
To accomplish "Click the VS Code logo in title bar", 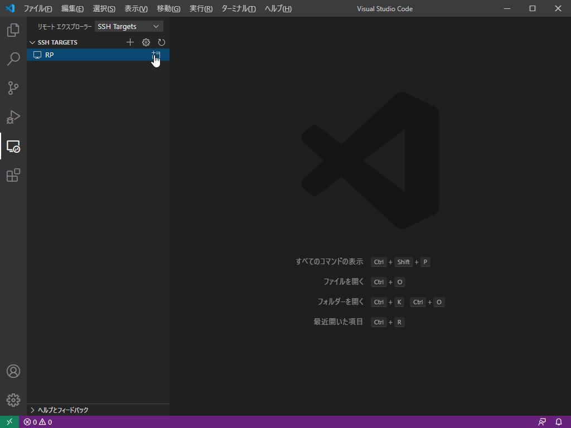I will click(x=10, y=8).
